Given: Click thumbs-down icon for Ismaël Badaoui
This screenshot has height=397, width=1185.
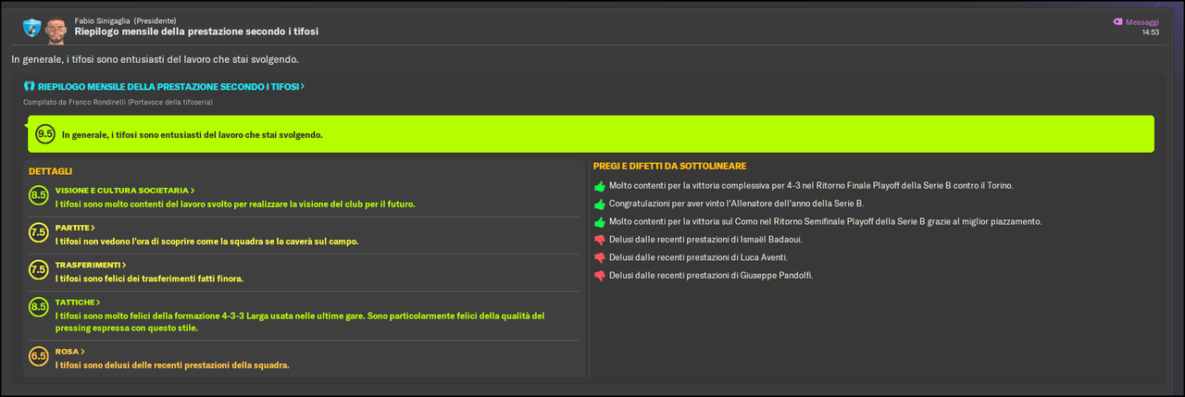Looking at the screenshot, I should pos(599,240).
